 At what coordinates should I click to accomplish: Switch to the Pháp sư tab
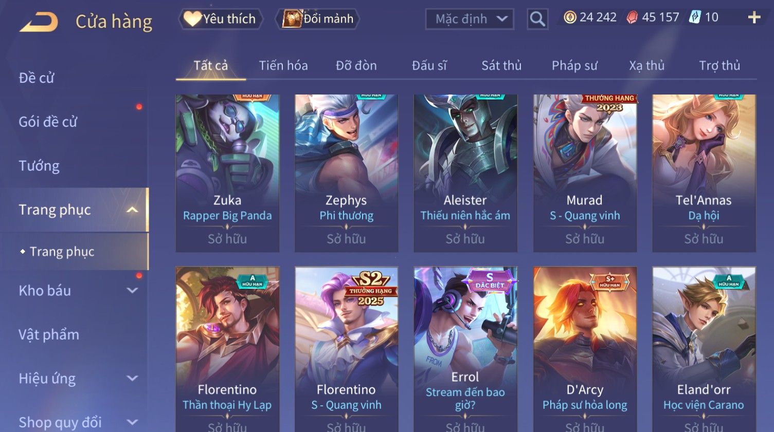point(574,66)
